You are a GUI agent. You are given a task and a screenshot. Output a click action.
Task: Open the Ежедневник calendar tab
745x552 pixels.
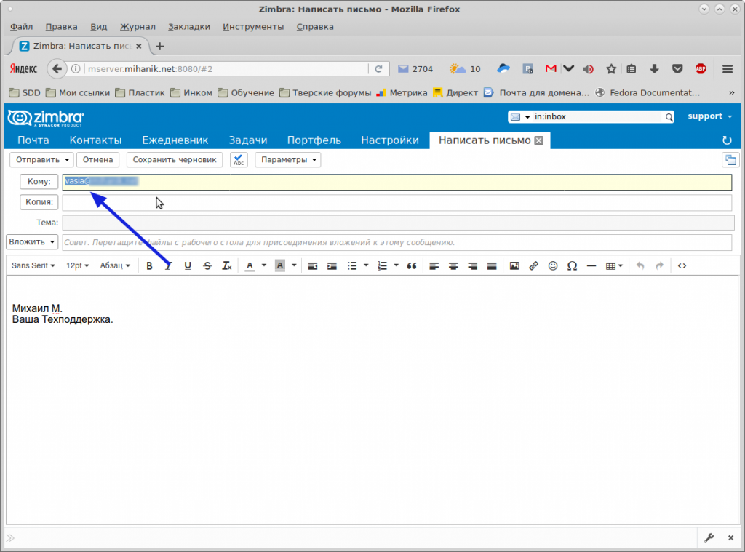(x=175, y=140)
